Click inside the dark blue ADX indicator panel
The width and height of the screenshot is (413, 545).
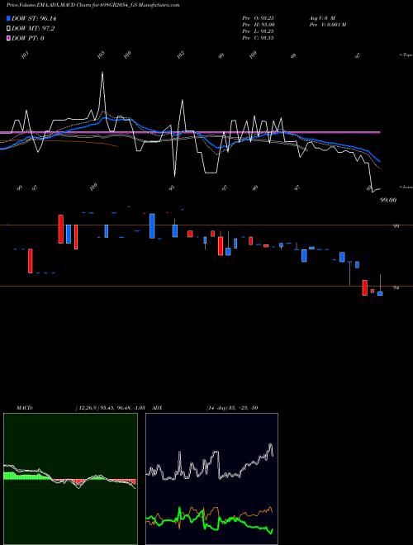(x=211, y=479)
